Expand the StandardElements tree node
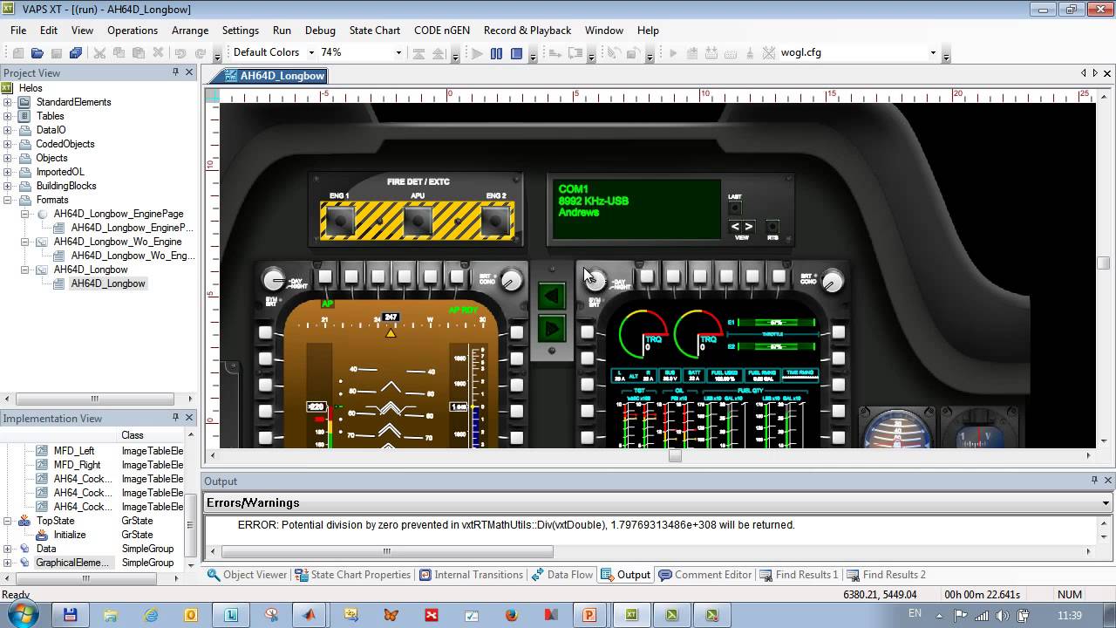1116x628 pixels. [8, 102]
